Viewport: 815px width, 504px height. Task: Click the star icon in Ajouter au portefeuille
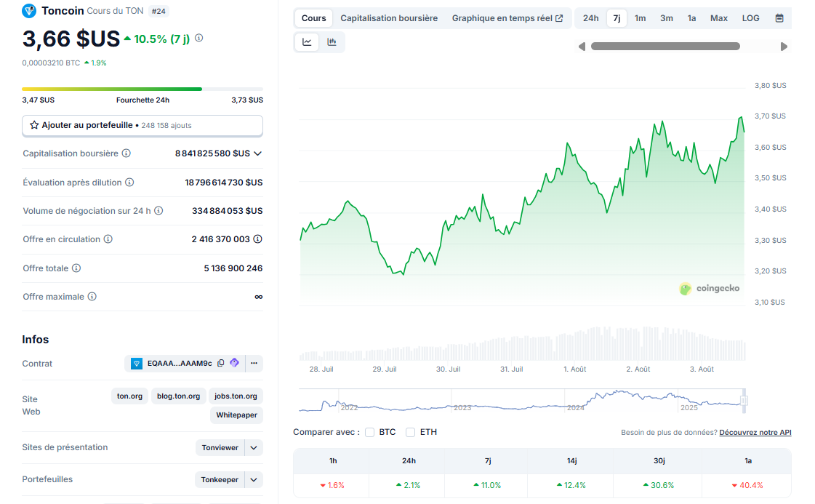click(x=34, y=125)
